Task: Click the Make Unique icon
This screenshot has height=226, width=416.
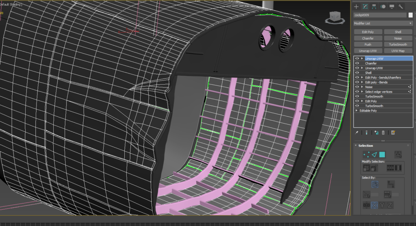Action: click(376, 133)
